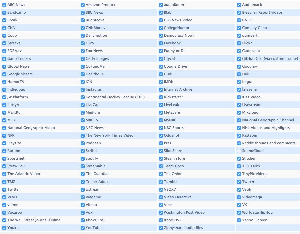Uncheck the ESPN checkbox
Screen dimensions: 300x234
82,43
